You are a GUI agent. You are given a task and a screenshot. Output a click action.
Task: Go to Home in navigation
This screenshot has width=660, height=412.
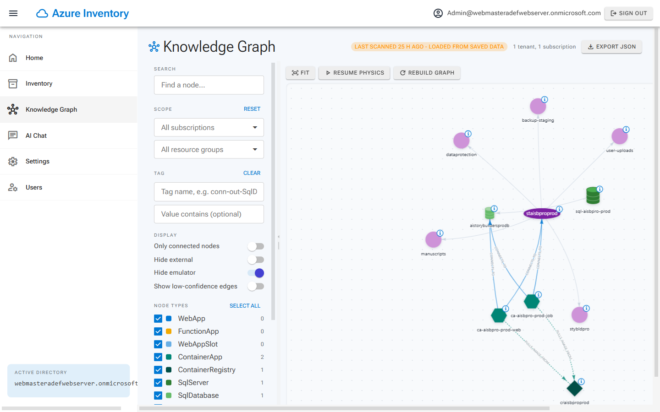[x=69, y=58]
